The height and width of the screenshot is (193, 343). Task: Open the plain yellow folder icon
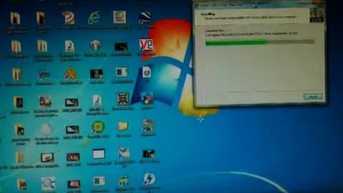tap(123, 127)
